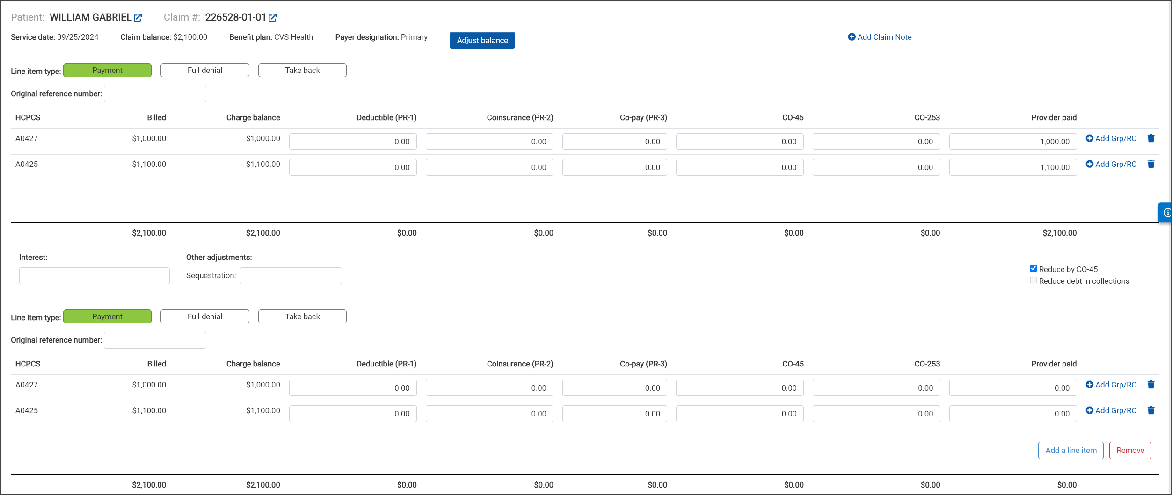Choose Take back in second line item type
Image resolution: width=1172 pixels, height=495 pixels.
coord(302,316)
